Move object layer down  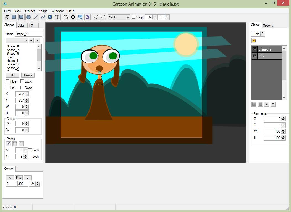(273, 104)
